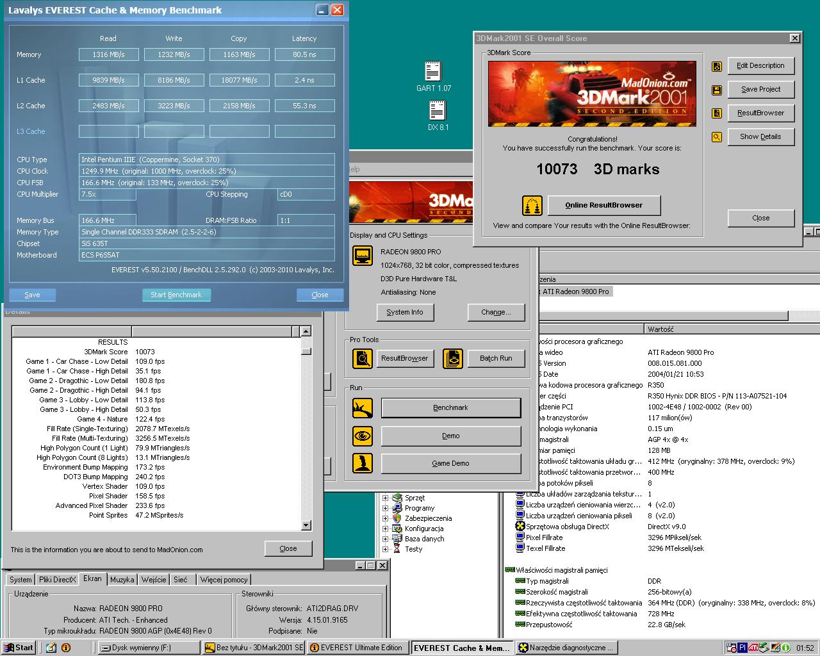Click the Edit Description icon in 3DMark score window
The width and height of the screenshot is (820, 656).
(x=717, y=66)
